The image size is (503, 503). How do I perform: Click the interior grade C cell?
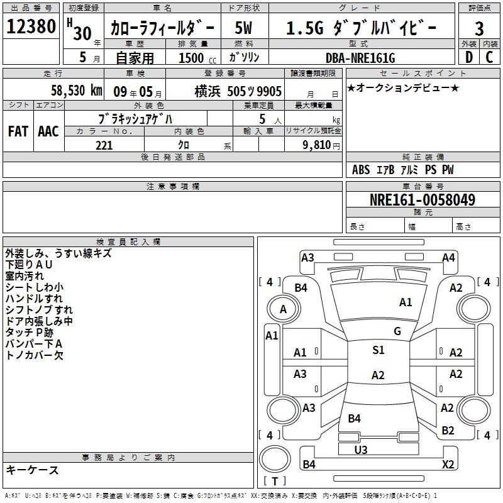(x=490, y=57)
